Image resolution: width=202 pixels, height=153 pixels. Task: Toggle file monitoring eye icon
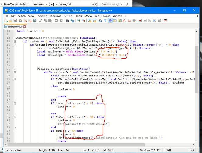134,21
